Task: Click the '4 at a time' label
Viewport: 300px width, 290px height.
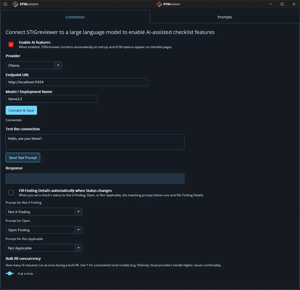Action: [25, 274]
